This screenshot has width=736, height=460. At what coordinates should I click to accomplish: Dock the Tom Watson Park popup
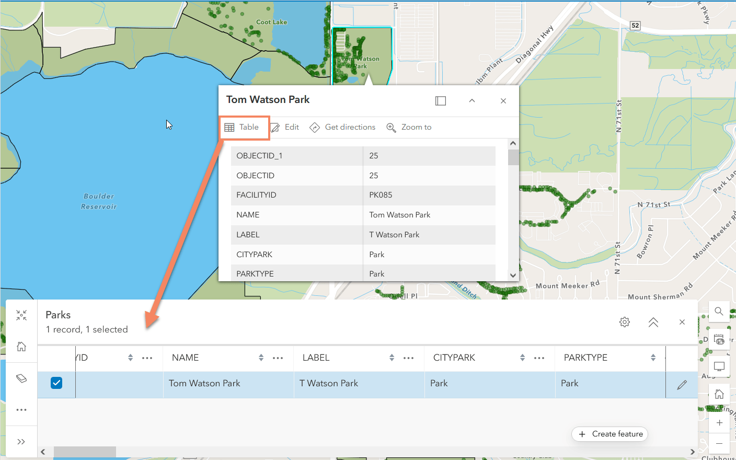[x=440, y=100]
